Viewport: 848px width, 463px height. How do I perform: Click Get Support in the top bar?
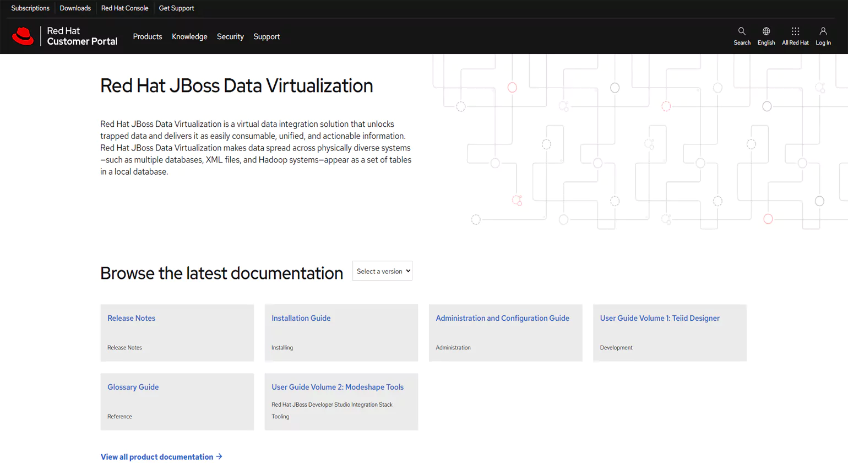176,8
